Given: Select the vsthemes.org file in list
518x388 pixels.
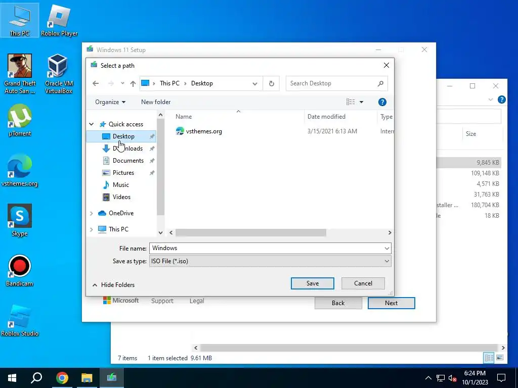Looking at the screenshot, I should click(x=199, y=131).
